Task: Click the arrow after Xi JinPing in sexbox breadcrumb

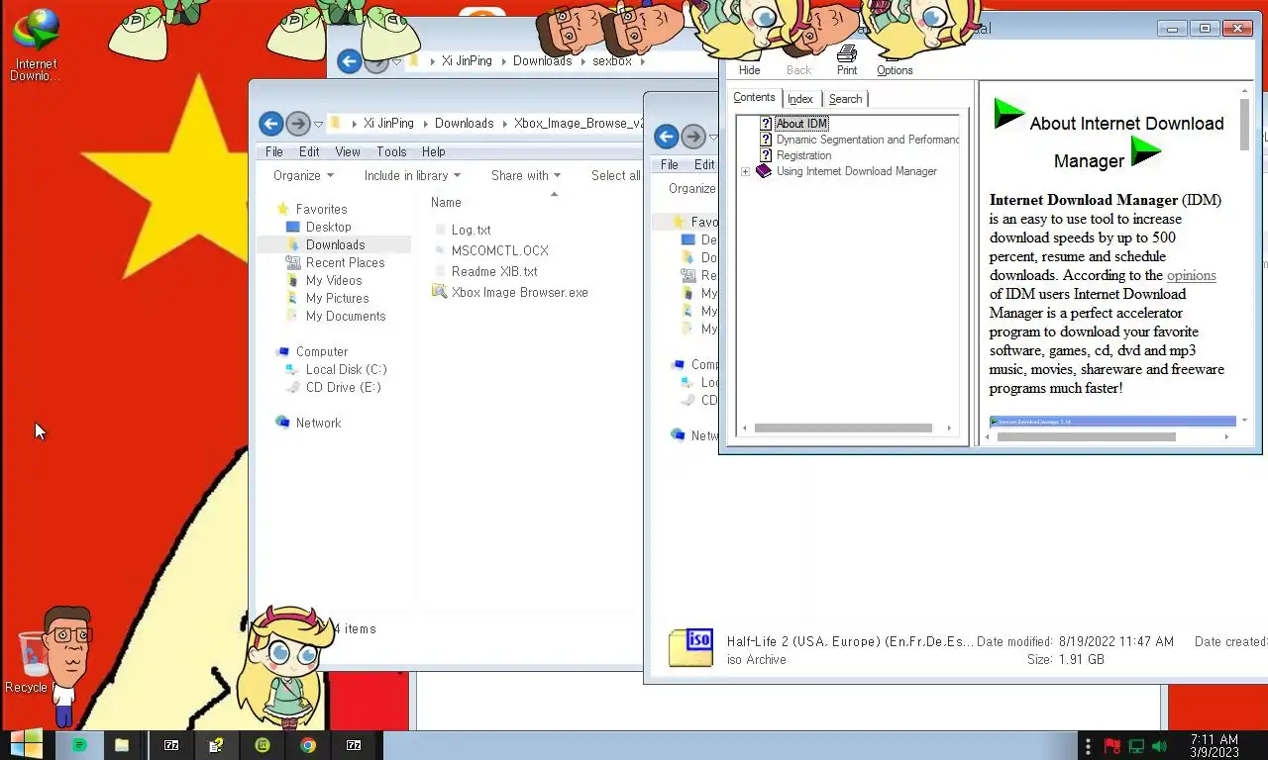Action: click(503, 61)
